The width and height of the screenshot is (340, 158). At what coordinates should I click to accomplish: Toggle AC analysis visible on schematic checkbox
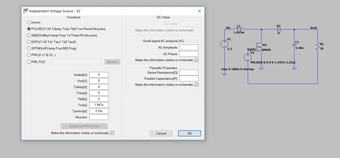click(197, 60)
